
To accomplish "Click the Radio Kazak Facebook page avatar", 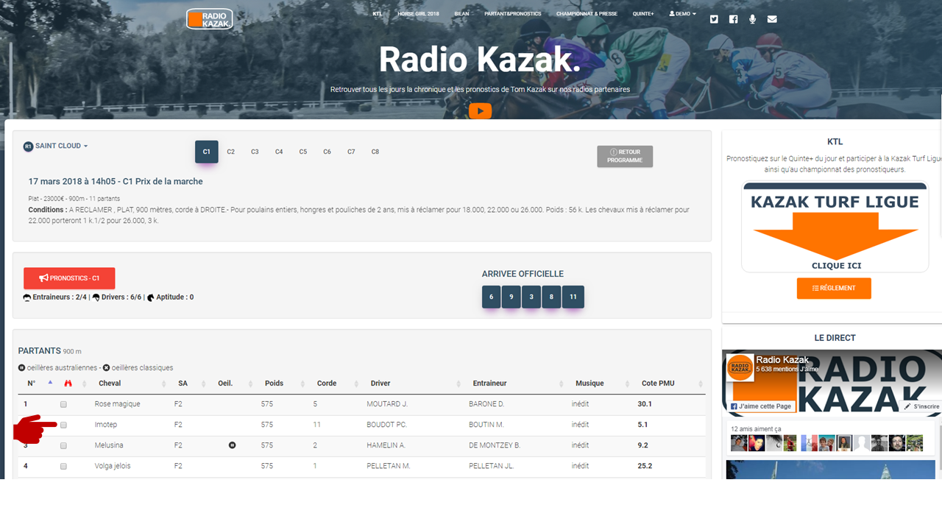I will coord(740,368).
